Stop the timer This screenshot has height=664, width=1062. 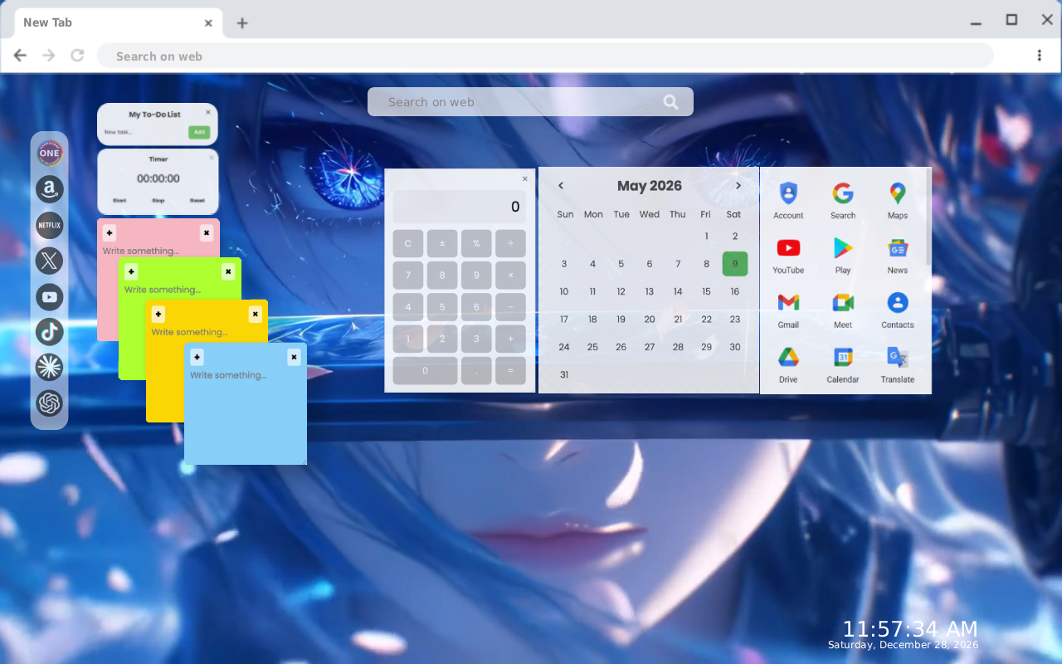(158, 201)
